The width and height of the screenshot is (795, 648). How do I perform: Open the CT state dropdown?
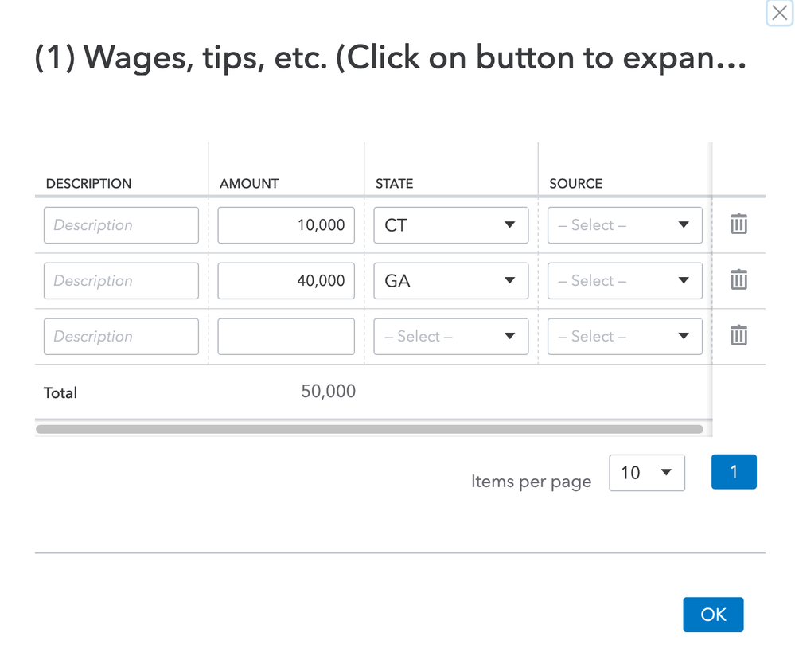[x=450, y=225]
